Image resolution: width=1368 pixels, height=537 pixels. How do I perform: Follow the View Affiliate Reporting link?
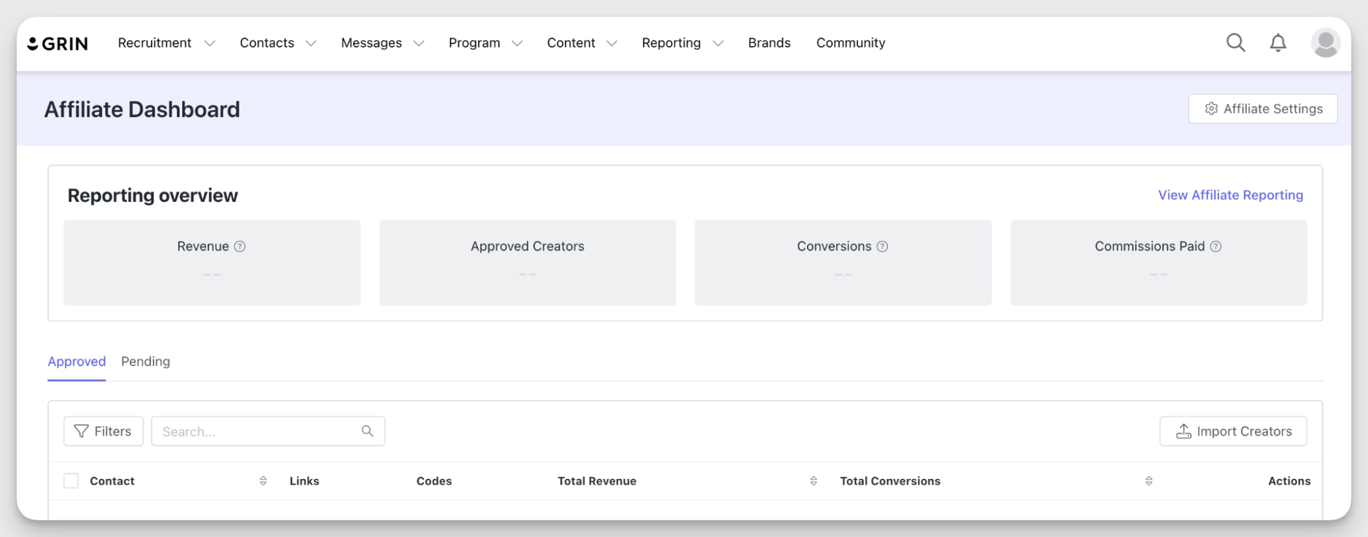point(1231,195)
